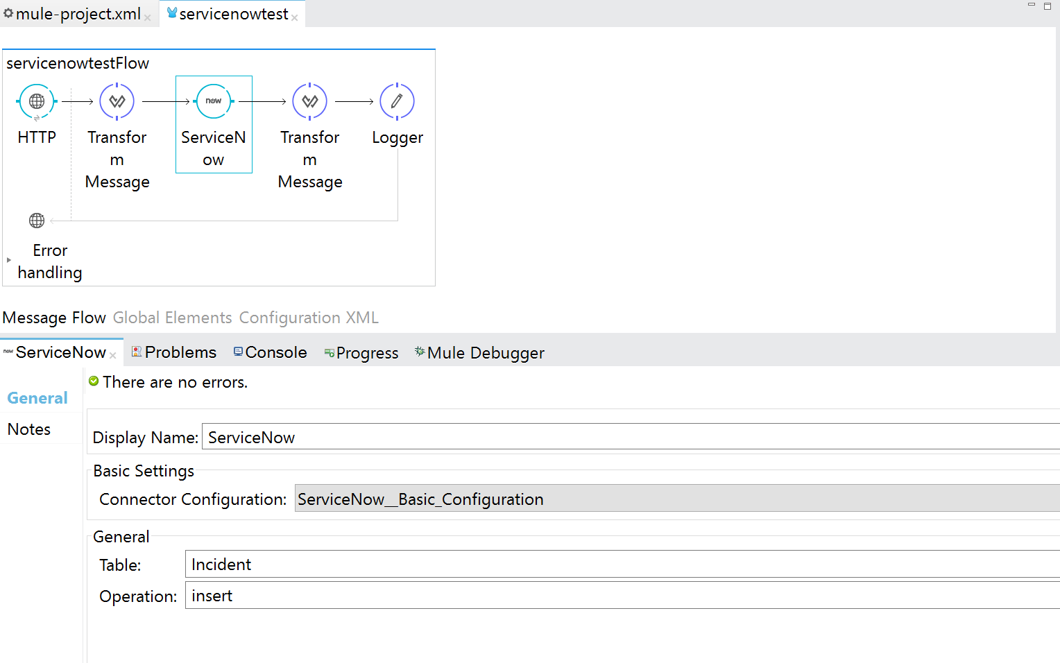Image resolution: width=1060 pixels, height=663 pixels.
Task: Select the Notes section in properties sidebar
Action: pyautogui.click(x=29, y=429)
